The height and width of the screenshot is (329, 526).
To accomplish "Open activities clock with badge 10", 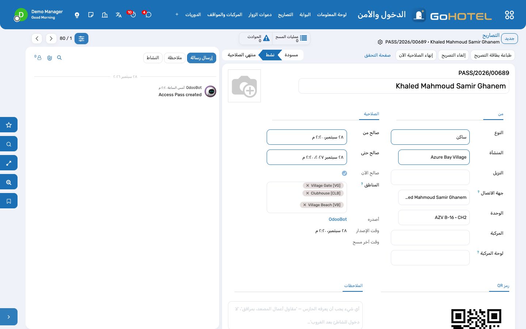I will (x=133, y=15).
